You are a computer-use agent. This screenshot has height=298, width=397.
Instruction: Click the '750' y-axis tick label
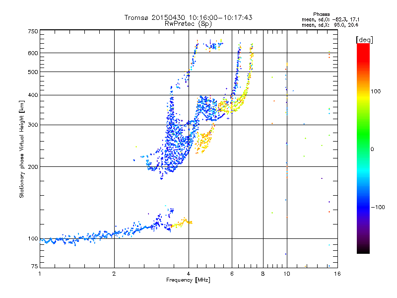[33, 31]
